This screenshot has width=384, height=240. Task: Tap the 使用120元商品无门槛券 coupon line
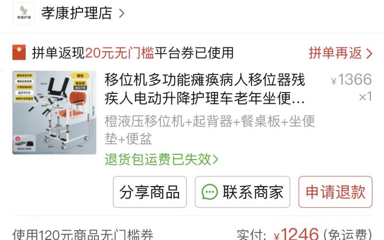[83, 234]
